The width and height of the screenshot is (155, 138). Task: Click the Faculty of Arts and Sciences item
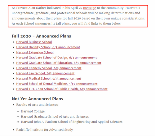(37, 105)
